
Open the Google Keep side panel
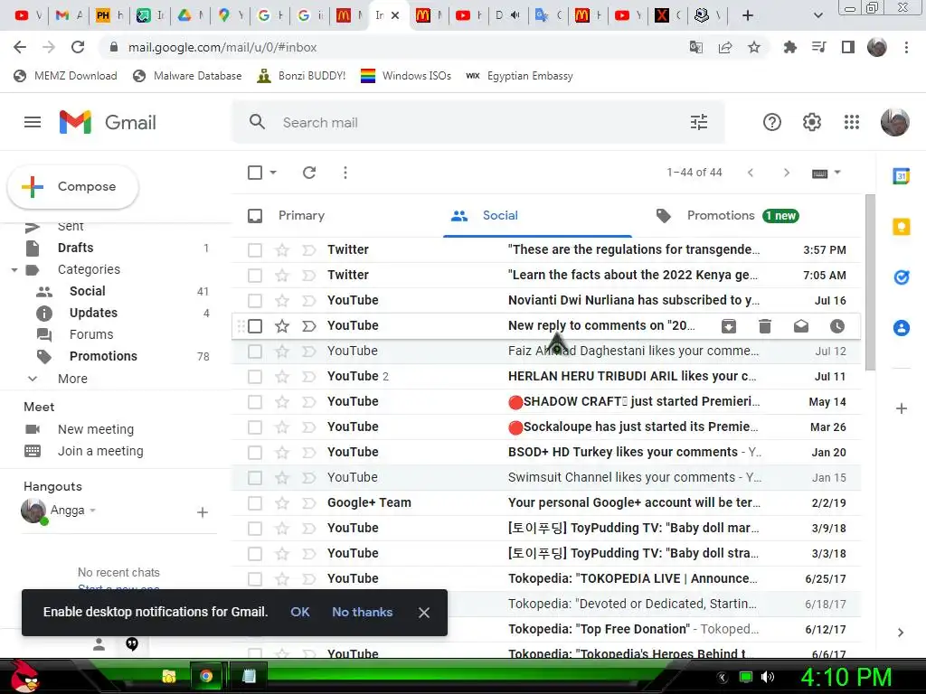tap(902, 227)
